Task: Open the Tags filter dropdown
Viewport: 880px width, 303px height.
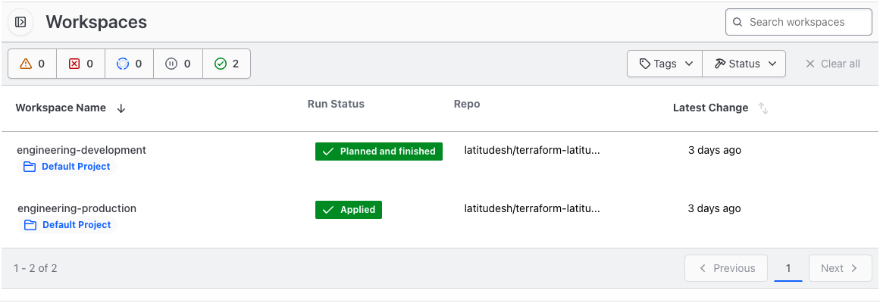Action: [x=665, y=64]
